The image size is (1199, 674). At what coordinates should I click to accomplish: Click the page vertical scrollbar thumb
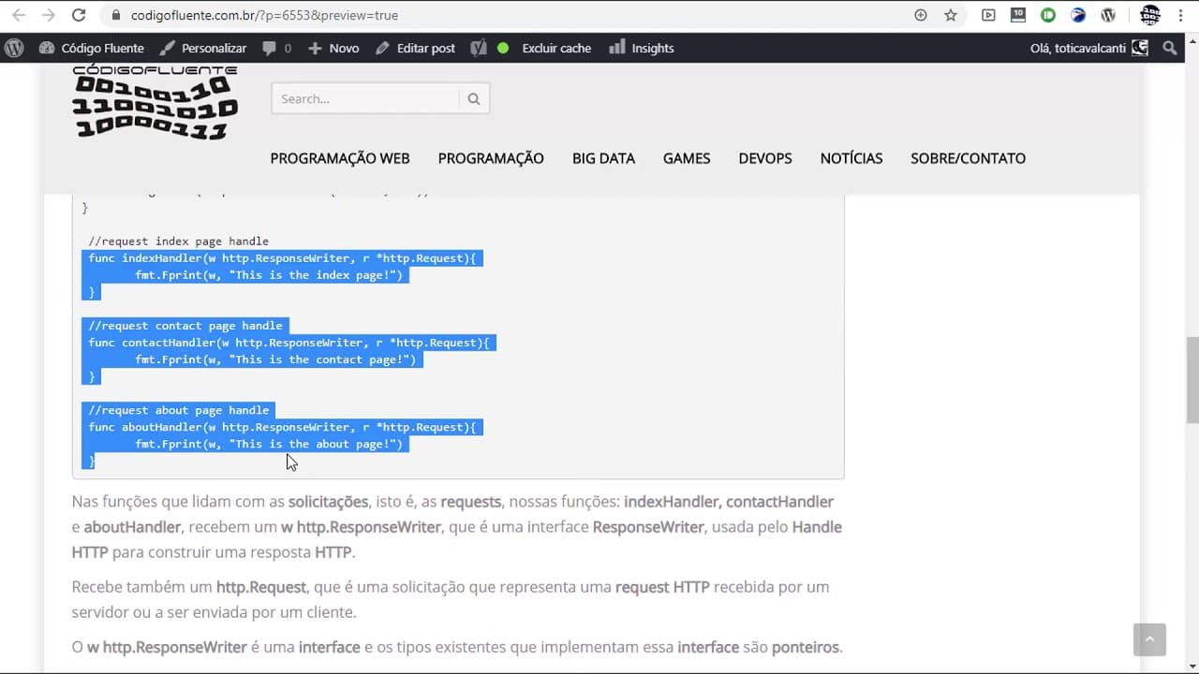click(1192, 379)
